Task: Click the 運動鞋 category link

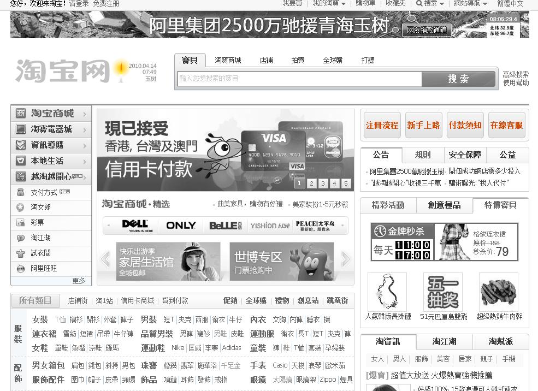Action: [x=153, y=348]
